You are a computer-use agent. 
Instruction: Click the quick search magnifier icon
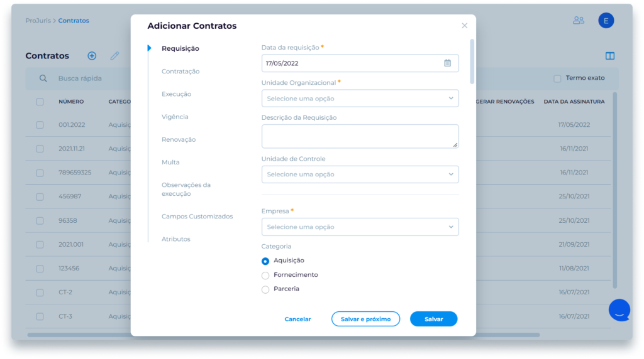[43, 78]
